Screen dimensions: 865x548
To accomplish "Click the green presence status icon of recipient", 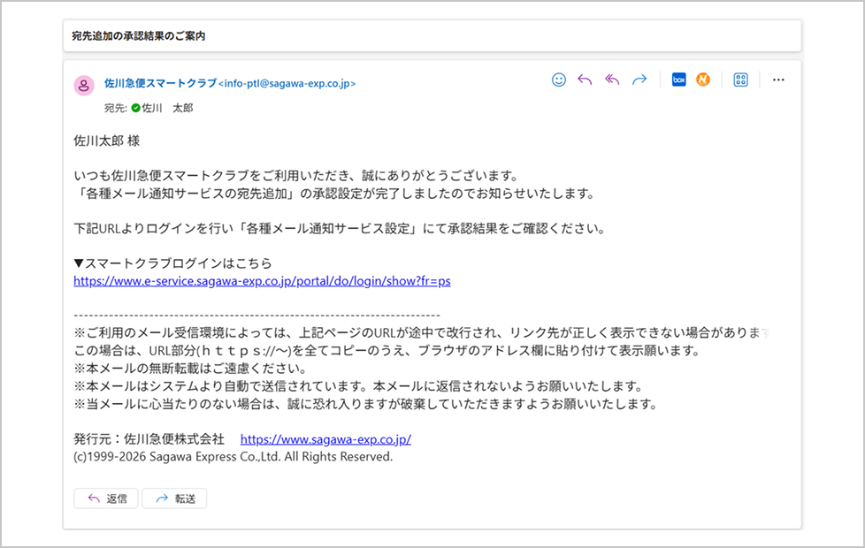I will point(136,108).
